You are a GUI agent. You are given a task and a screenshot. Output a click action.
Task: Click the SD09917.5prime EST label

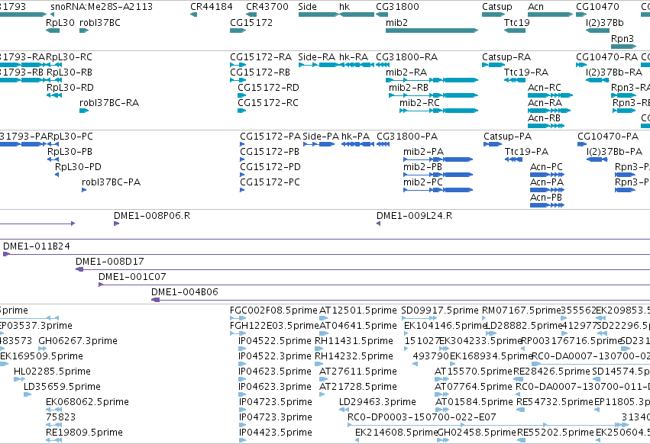click(440, 310)
